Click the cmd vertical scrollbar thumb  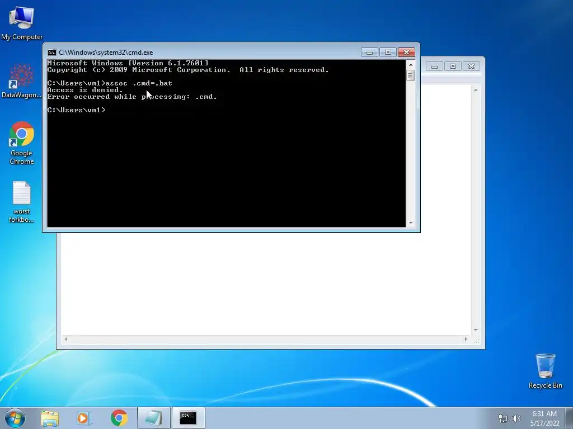click(411, 75)
